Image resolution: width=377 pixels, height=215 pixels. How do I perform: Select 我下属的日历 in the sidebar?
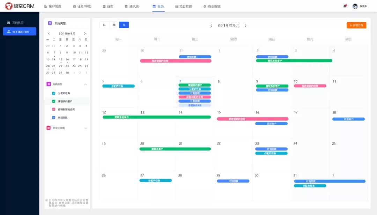pyautogui.click(x=20, y=31)
